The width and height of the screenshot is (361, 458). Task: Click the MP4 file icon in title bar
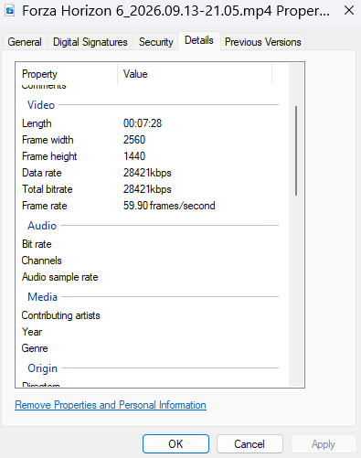[x=10, y=11]
